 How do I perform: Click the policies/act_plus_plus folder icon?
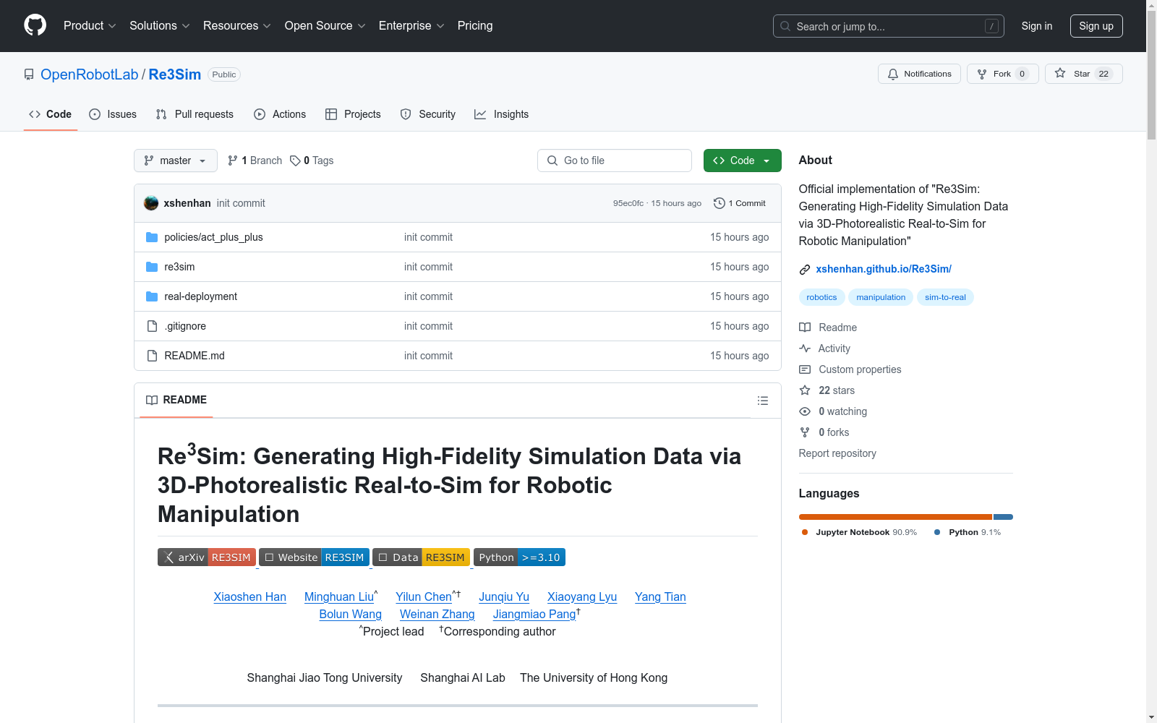[x=152, y=237]
